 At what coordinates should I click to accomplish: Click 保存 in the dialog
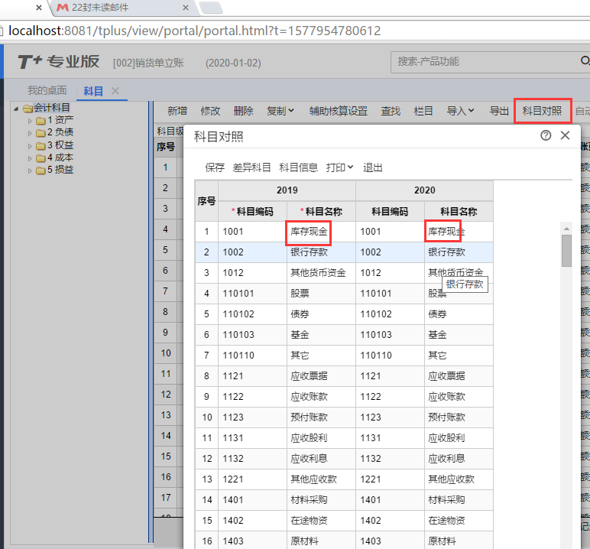215,167
